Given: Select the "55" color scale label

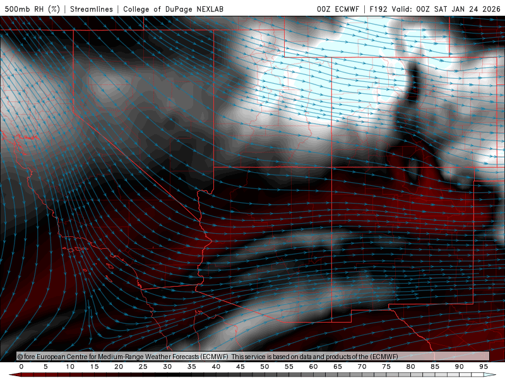Looking at the screenshot, I should click(x=289, y=367).
